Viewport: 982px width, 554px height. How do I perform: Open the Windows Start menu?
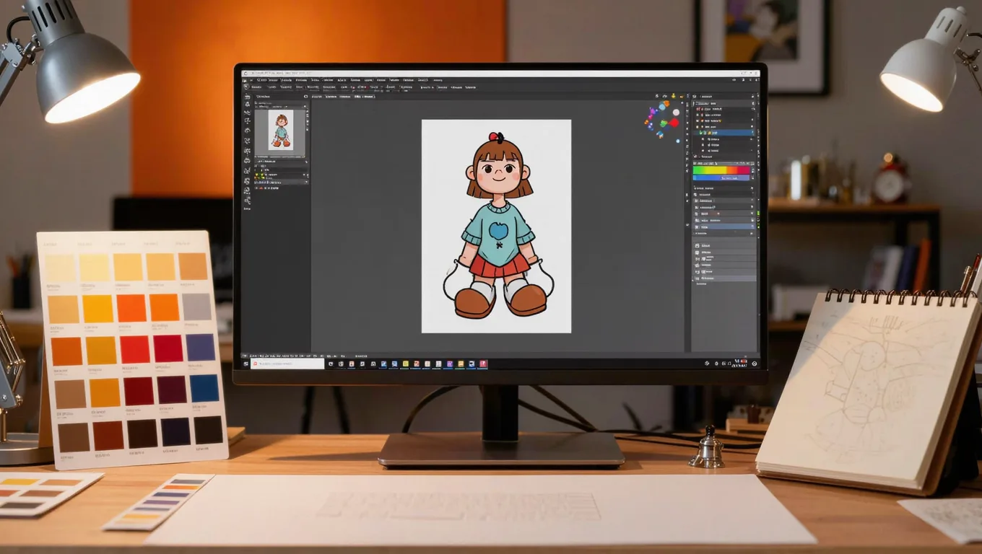[246, 364]
